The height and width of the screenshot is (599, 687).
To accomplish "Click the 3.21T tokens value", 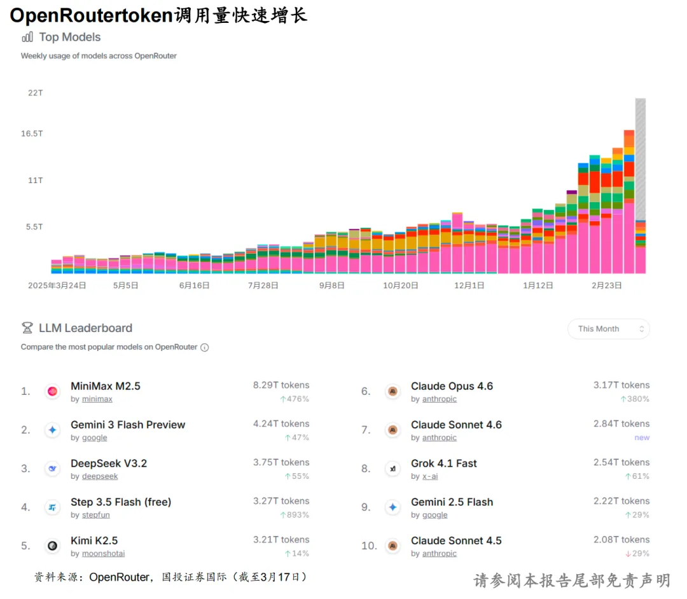I will click(x=281, y=539).
